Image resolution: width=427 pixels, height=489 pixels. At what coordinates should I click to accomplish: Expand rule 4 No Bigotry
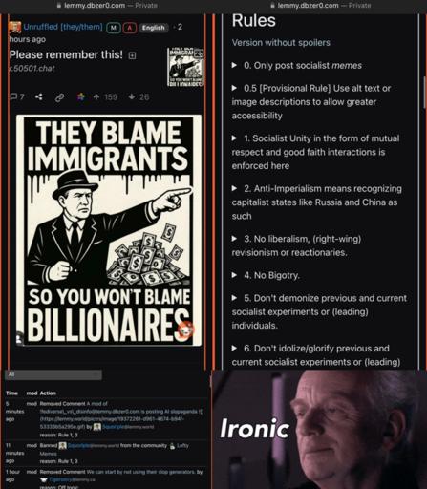coord(266,275)
